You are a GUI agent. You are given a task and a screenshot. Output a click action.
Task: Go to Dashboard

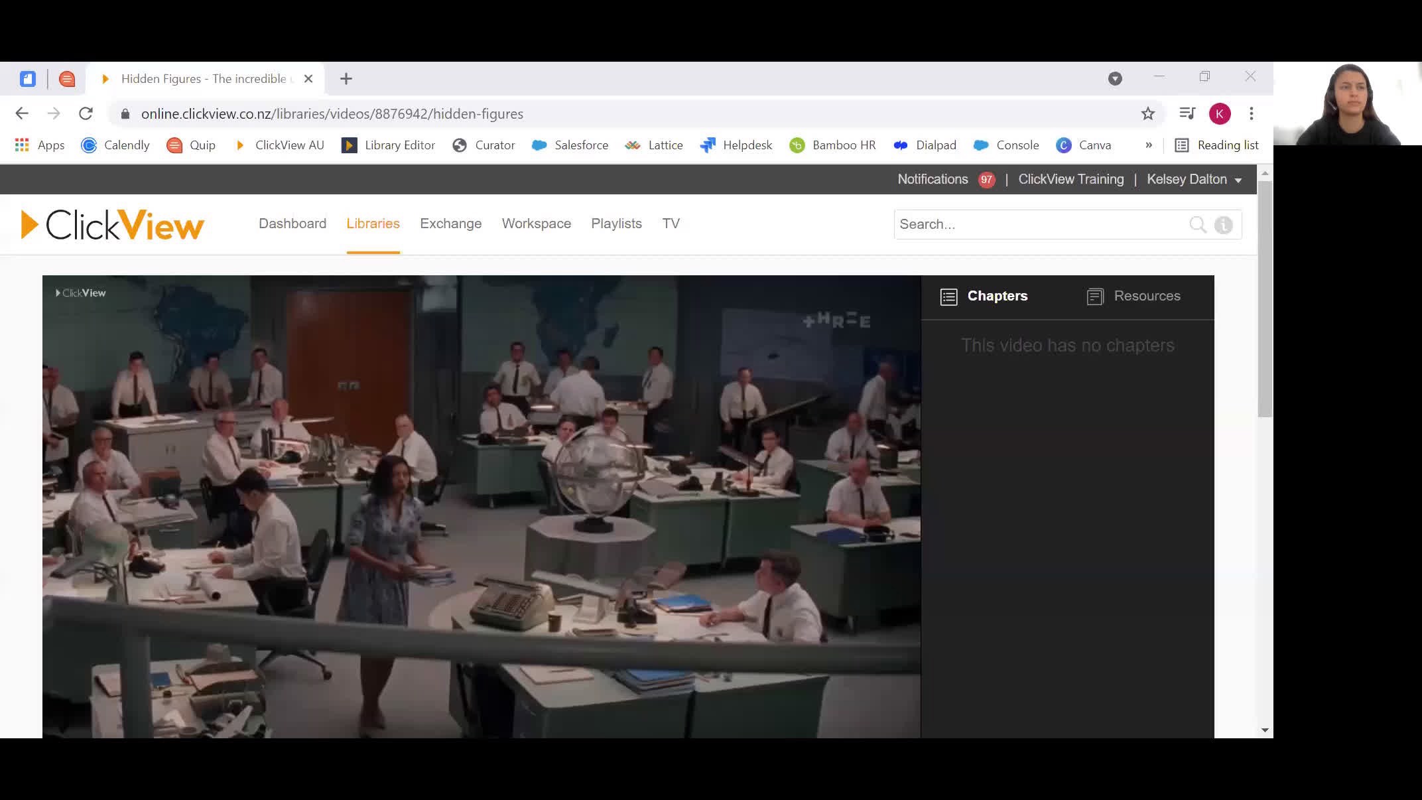292,224
